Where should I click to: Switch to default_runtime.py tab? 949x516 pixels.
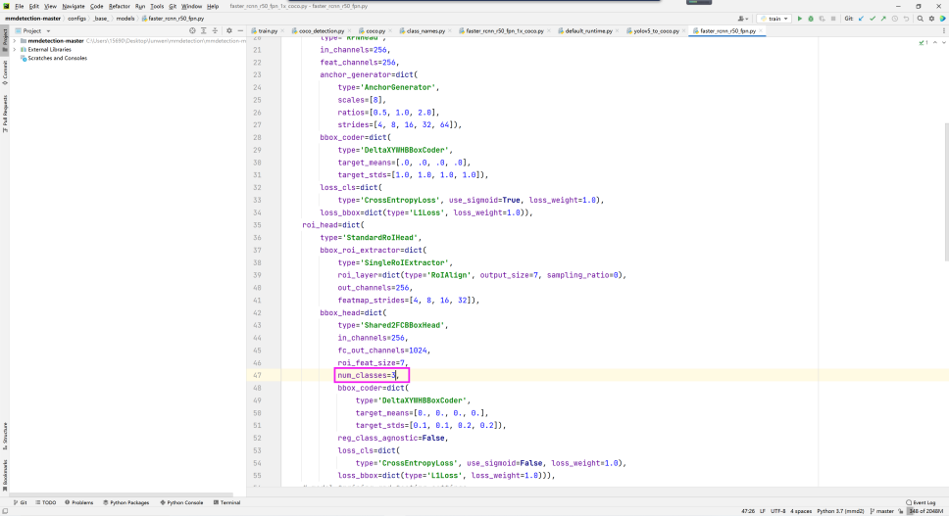(x=588, y=30)
